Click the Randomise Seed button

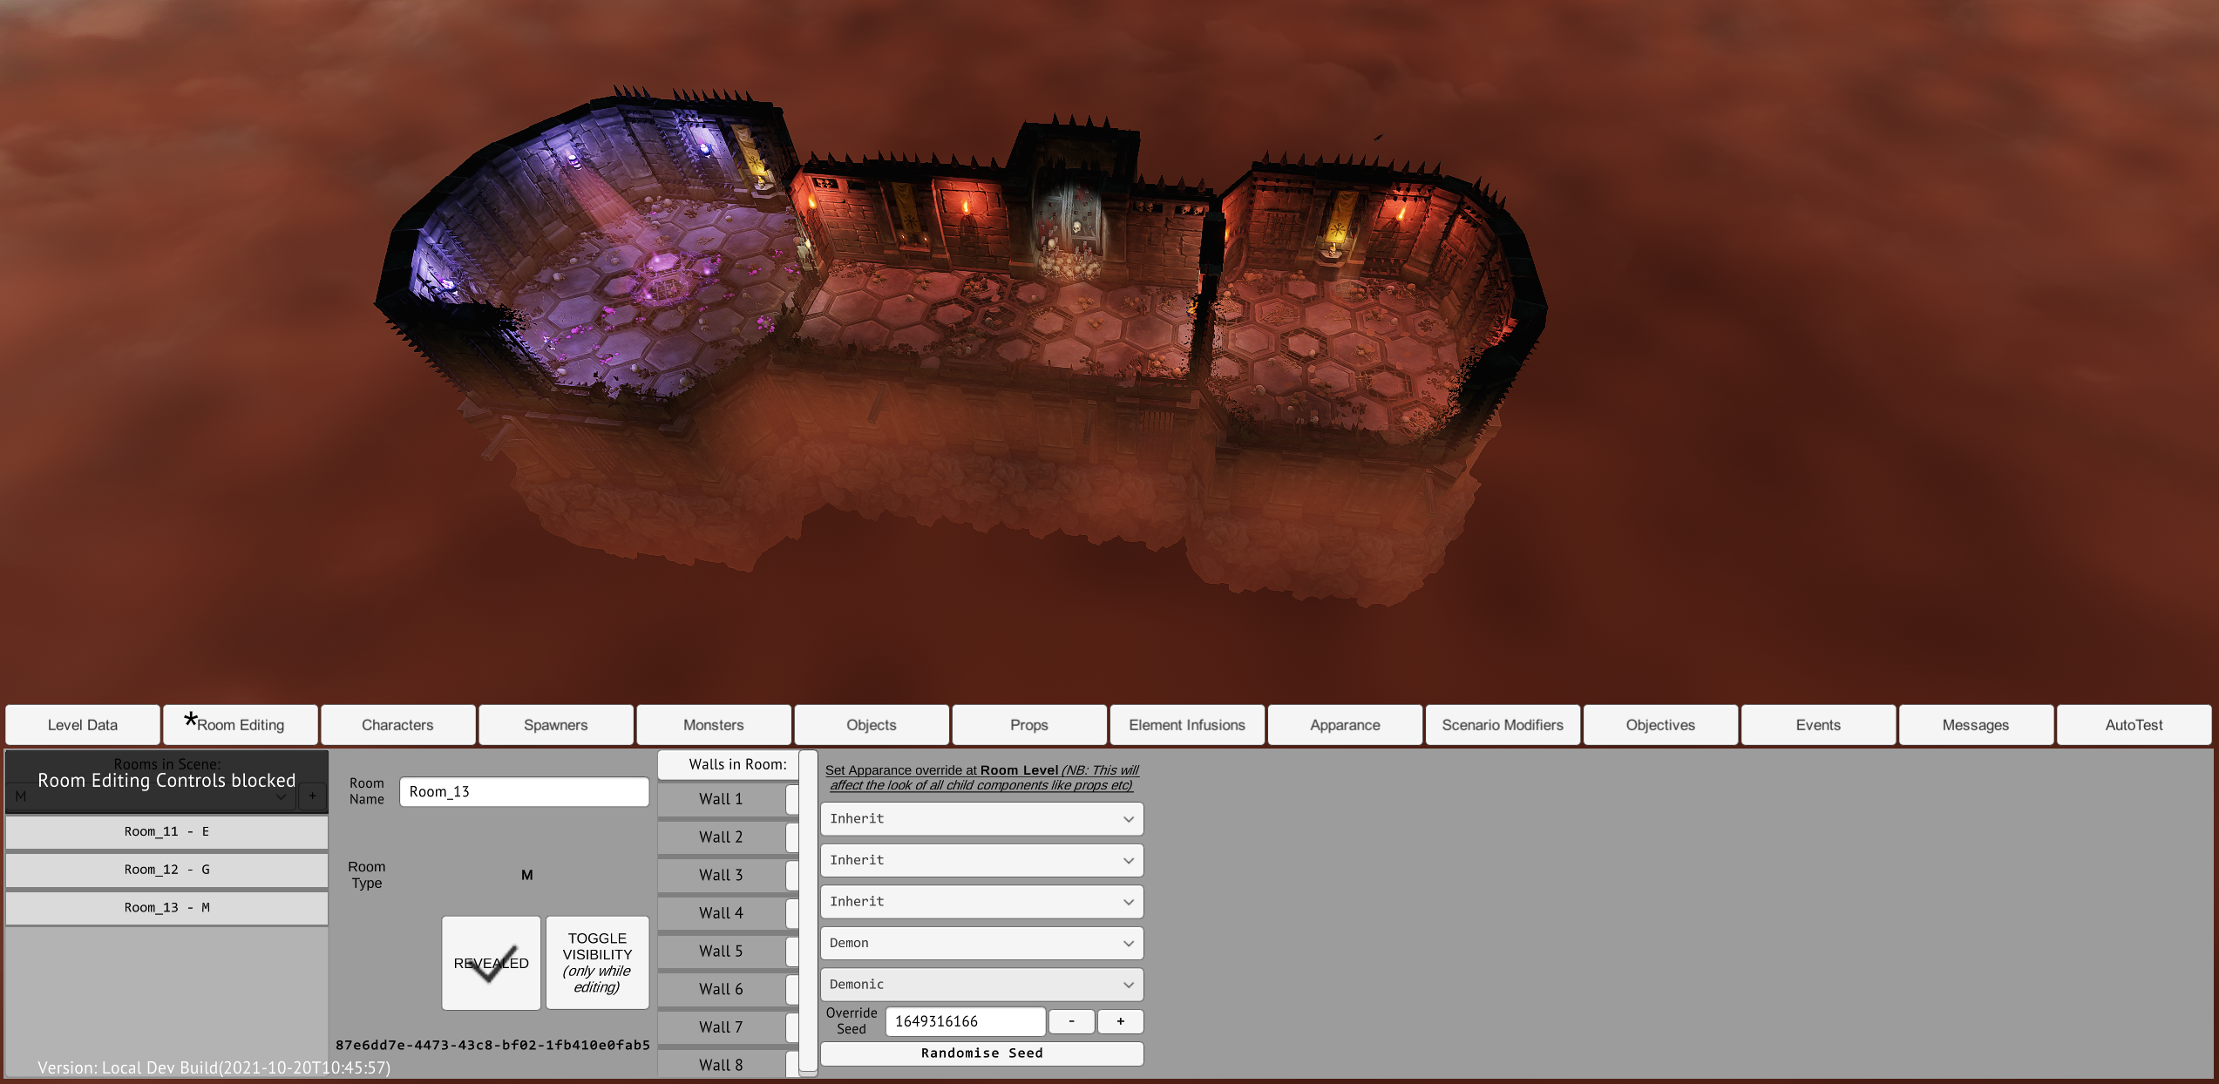981,1054
